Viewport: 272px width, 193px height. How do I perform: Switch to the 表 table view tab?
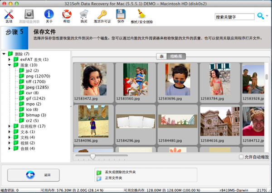coord(161,56)
